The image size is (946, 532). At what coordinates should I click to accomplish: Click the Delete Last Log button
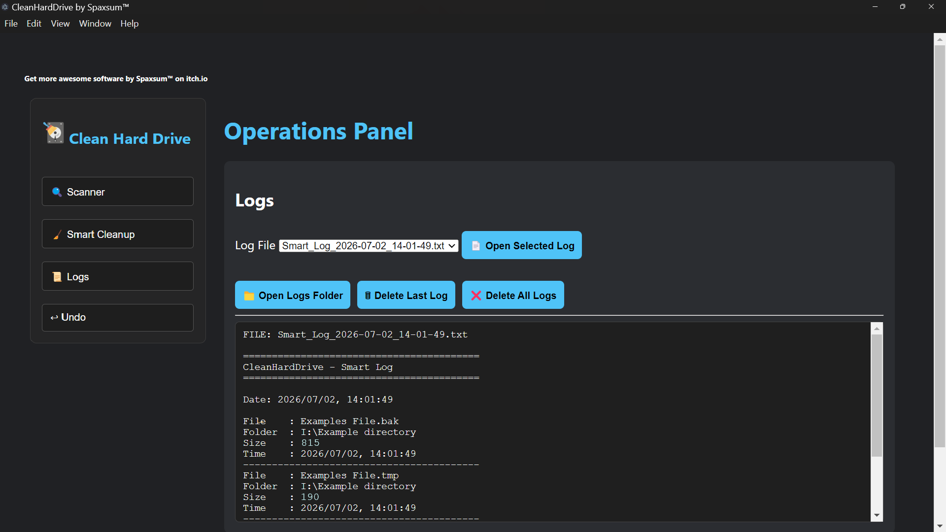(406, 295)
